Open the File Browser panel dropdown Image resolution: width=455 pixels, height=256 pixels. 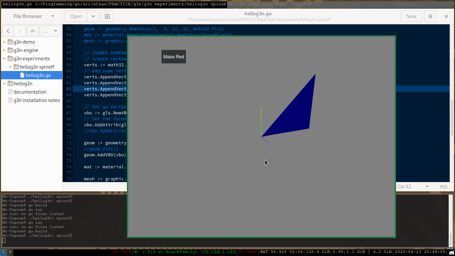click(x=52, y=16)
